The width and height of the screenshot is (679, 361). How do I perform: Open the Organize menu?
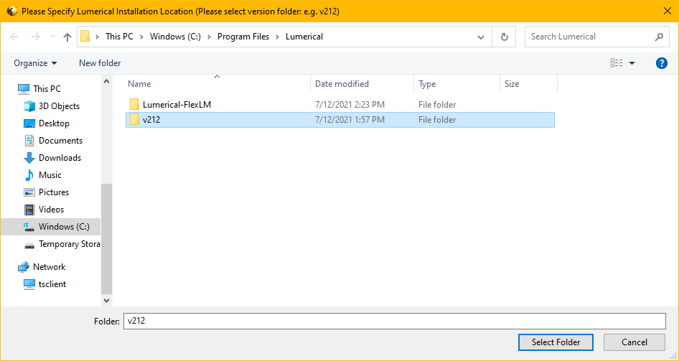(35, 63)
